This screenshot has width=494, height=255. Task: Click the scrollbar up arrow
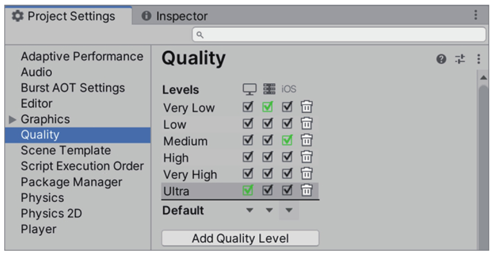point(483,78)
